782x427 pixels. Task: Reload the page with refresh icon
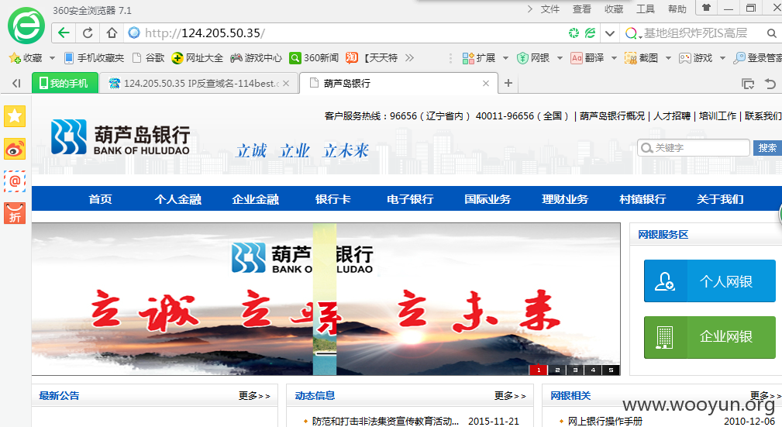88,33
